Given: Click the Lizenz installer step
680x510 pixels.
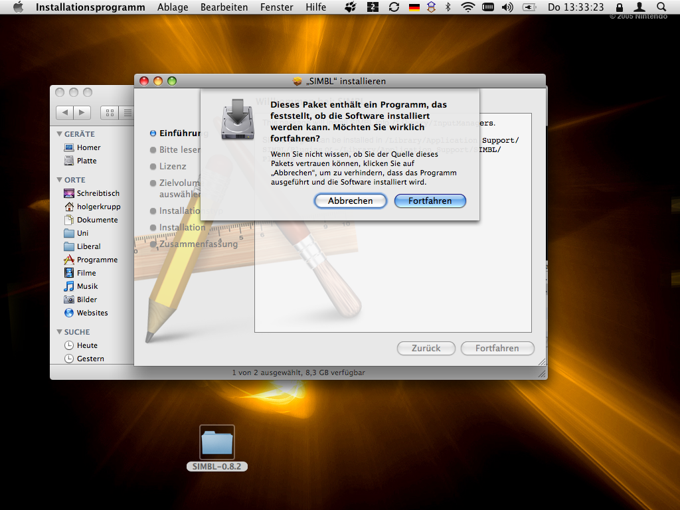Looking at the screenshot, I should (168, 166).
